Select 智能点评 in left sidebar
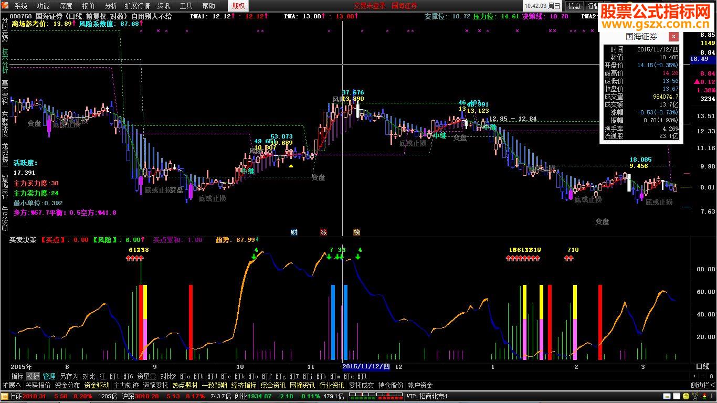This screenshot has height=403, width=717. [5, 187]
